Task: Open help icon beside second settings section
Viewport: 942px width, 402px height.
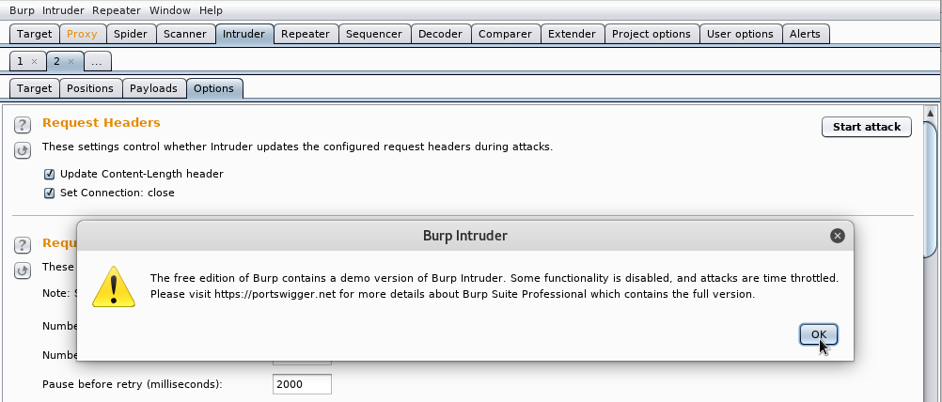Action: click(x=23, y=245)
